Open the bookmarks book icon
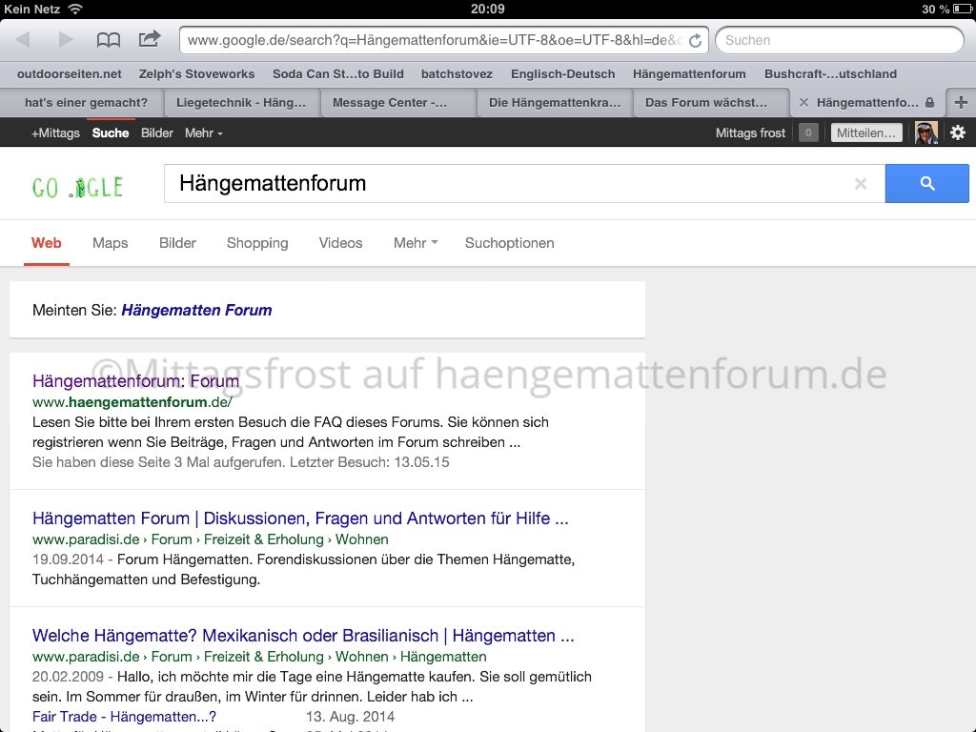976x732 pixels. click(109, 40)
